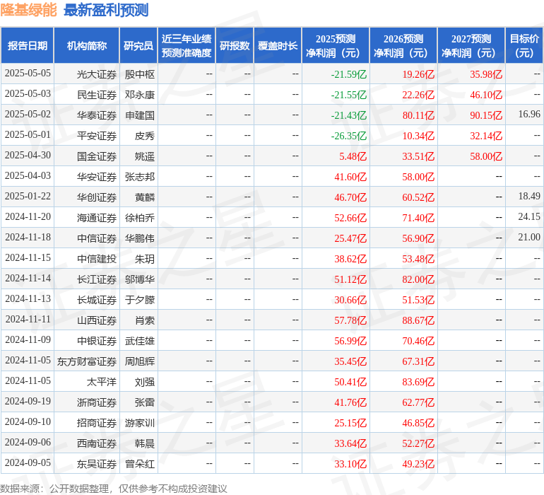
Task: Click researcher name 于夕朦
Action: tap(139, 300)
